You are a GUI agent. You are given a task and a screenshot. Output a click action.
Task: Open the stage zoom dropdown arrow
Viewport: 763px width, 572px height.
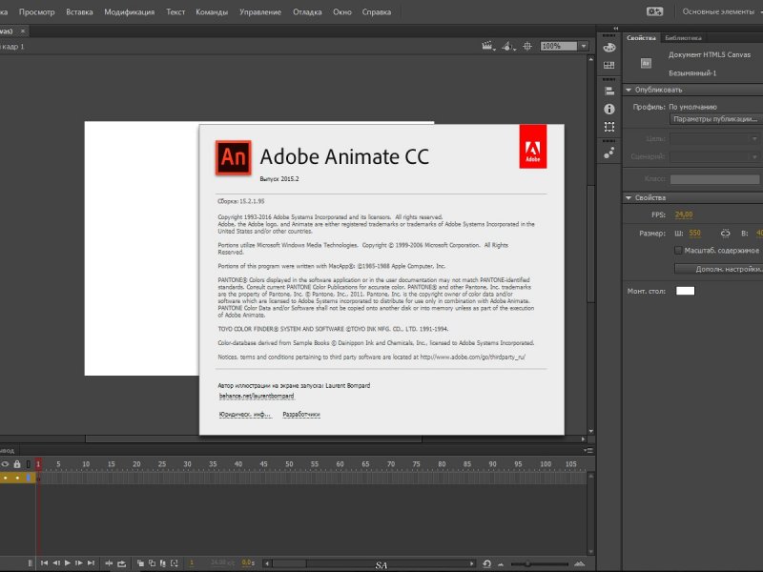point(583,46)
